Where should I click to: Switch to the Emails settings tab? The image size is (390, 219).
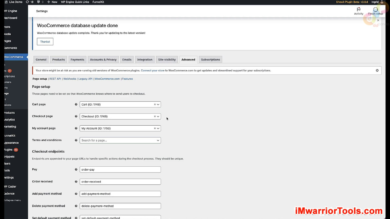(x=127, y=60)
